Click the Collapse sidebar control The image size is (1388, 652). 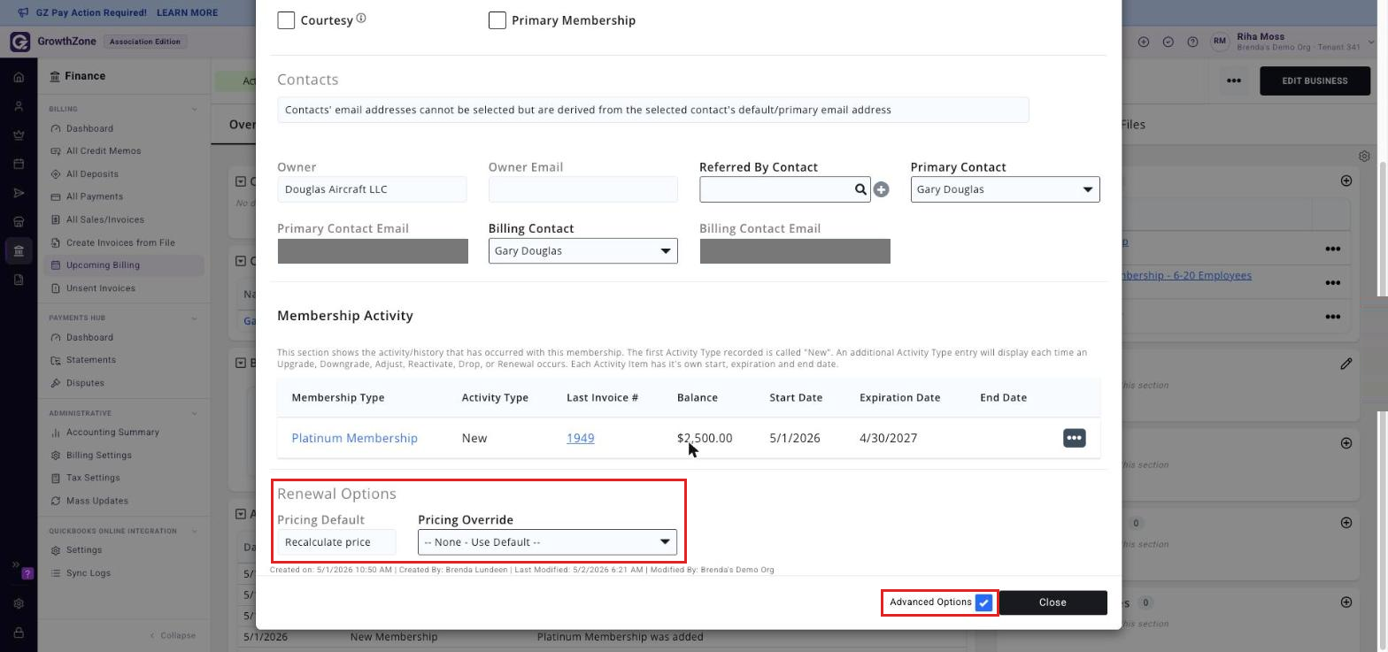(x=173, y=636)
